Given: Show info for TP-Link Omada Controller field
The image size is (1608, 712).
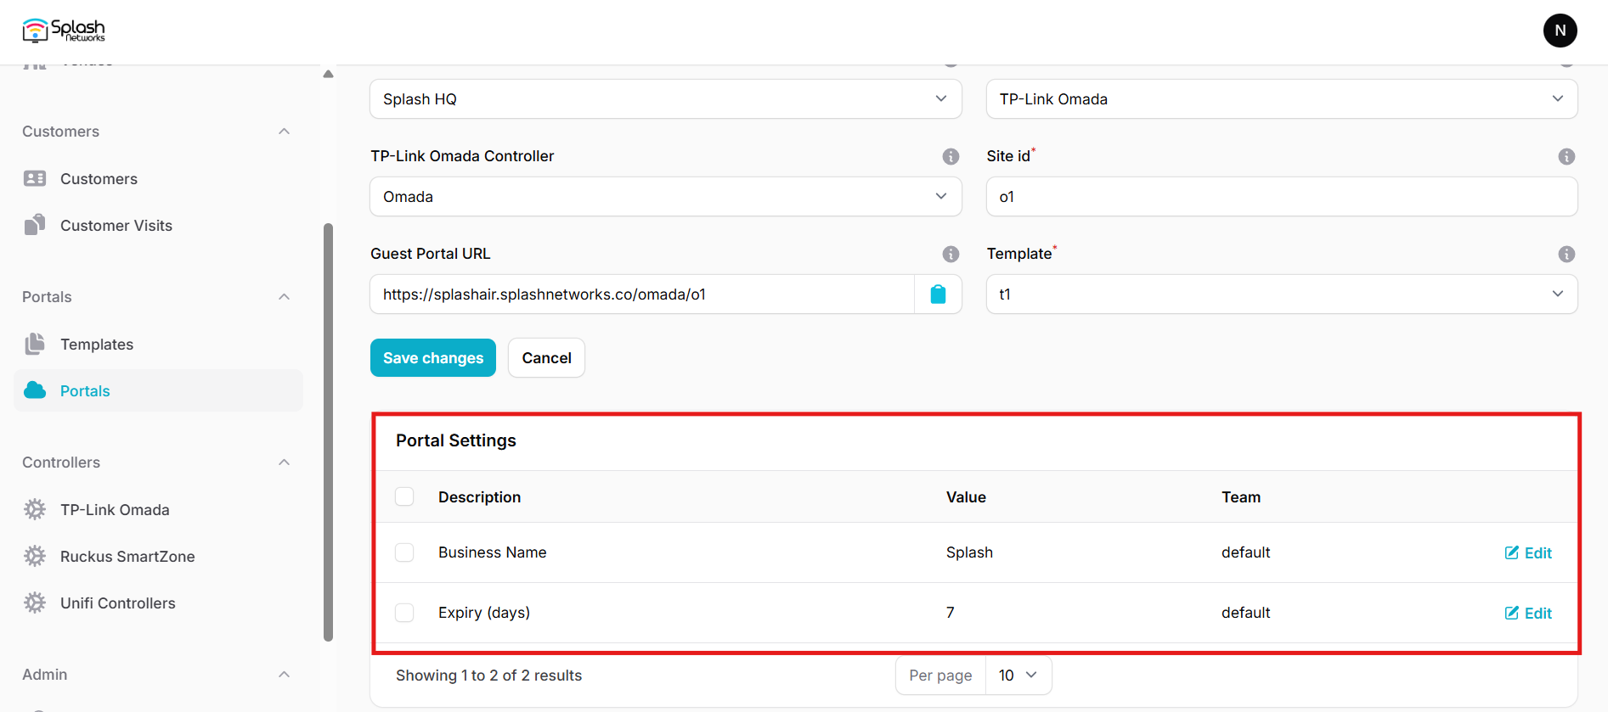Looking at the screenshot, I should pos(951,156).
